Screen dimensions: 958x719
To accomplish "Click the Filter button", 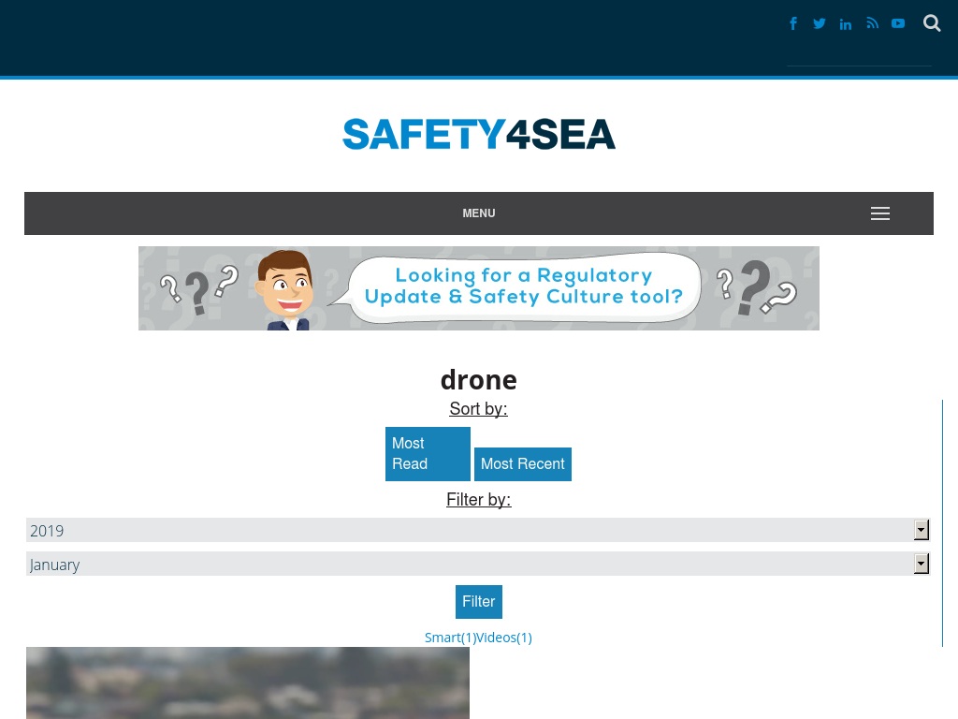I will point(479,602).
